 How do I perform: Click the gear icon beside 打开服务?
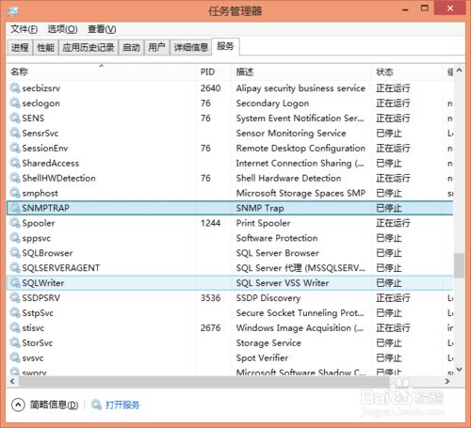coord(96,404)
